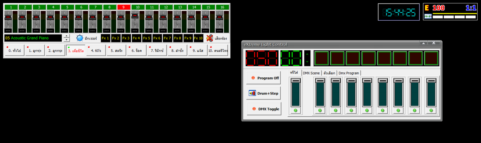This screenshot has width=481, height=143.
Task: Select preset 4. 60's
Action: click(x=96, y=50)
